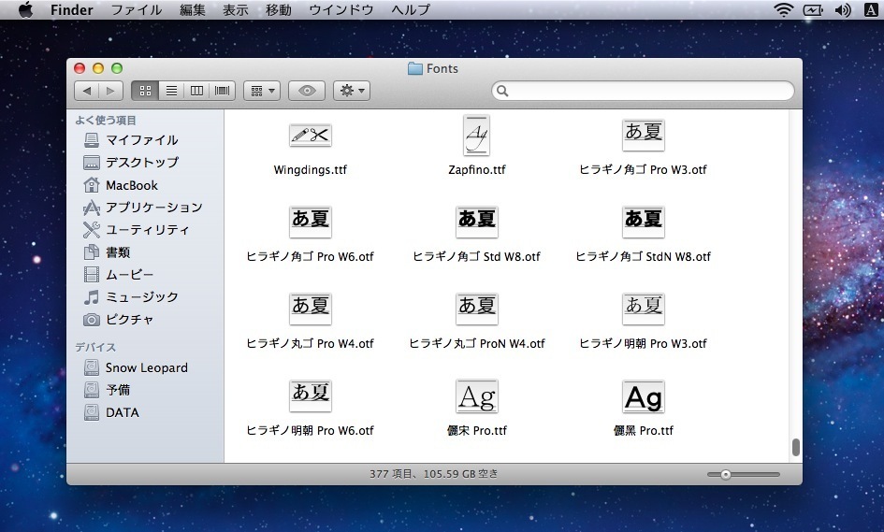Select the Zapfino.ttf font icon

pyautogui.click(x=476, y=136)
